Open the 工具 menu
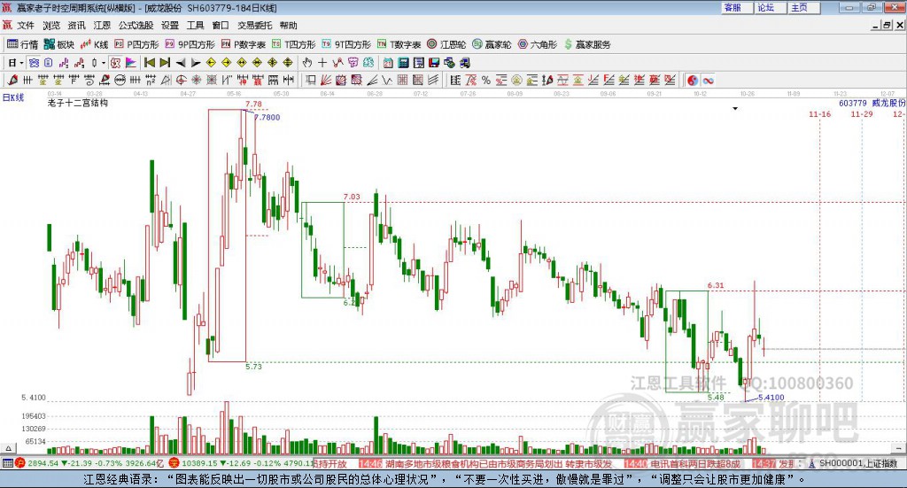 [x=196, y=26]
